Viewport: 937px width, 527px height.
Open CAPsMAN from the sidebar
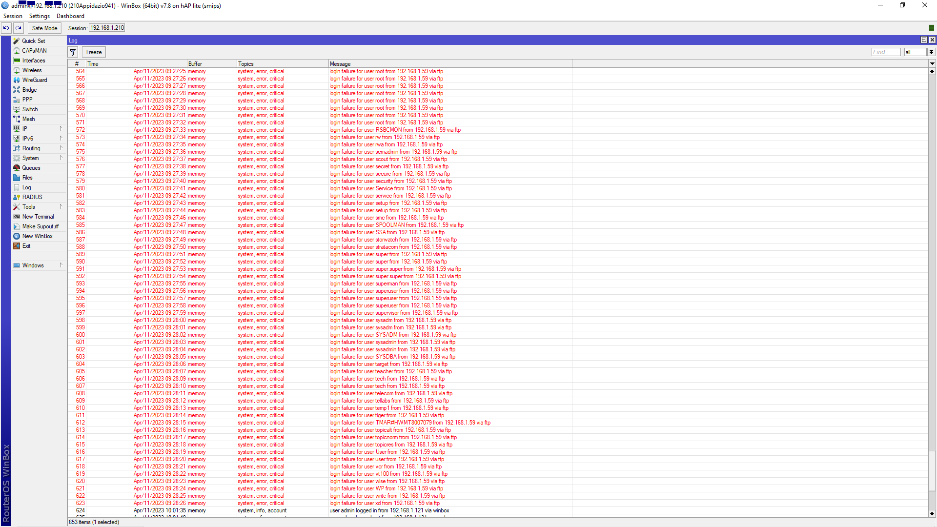(x=34, y=50)
